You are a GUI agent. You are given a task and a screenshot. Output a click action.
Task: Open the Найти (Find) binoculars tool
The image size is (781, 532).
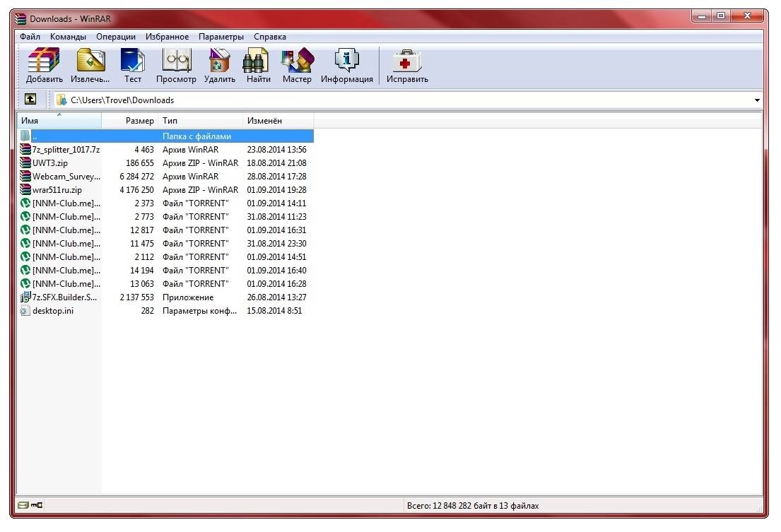258,65
